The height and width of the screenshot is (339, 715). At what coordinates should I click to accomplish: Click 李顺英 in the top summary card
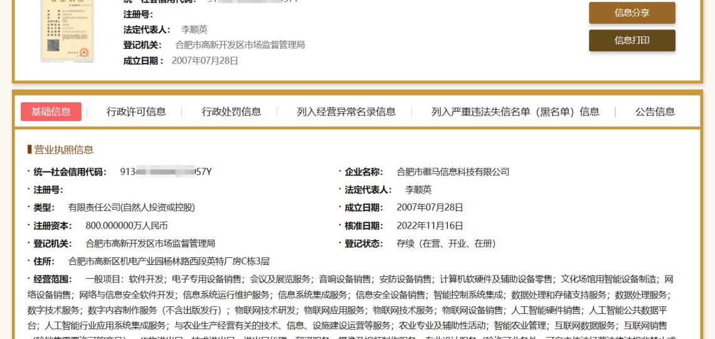click(194, 30)
